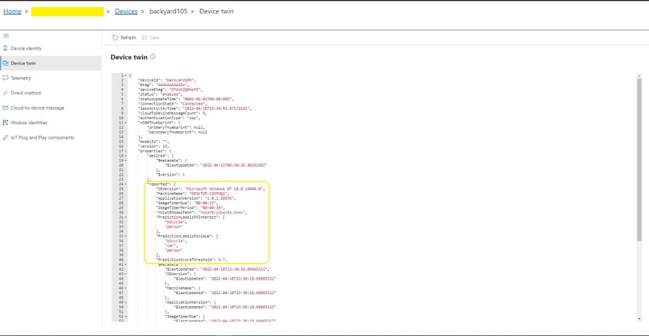
Task: Click the Cloud-to-device message envelope icon
Action: pos(6,108)
